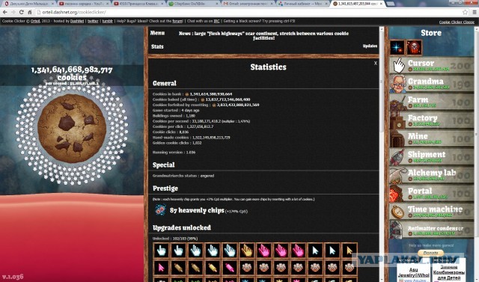Image resolution: width=479 pixels, height=282 pixels.
Task: Click the 'Cookies in bank' statistic line
Action: [192, 94]
